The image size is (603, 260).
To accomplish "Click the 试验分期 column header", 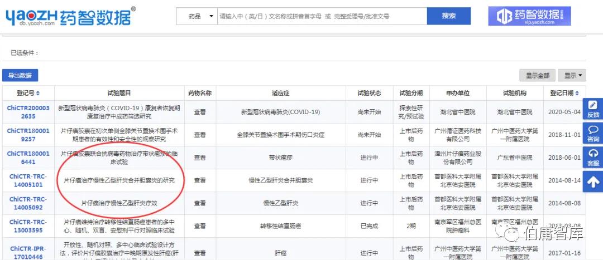I will pyautogui.click(x=411, y=93).
